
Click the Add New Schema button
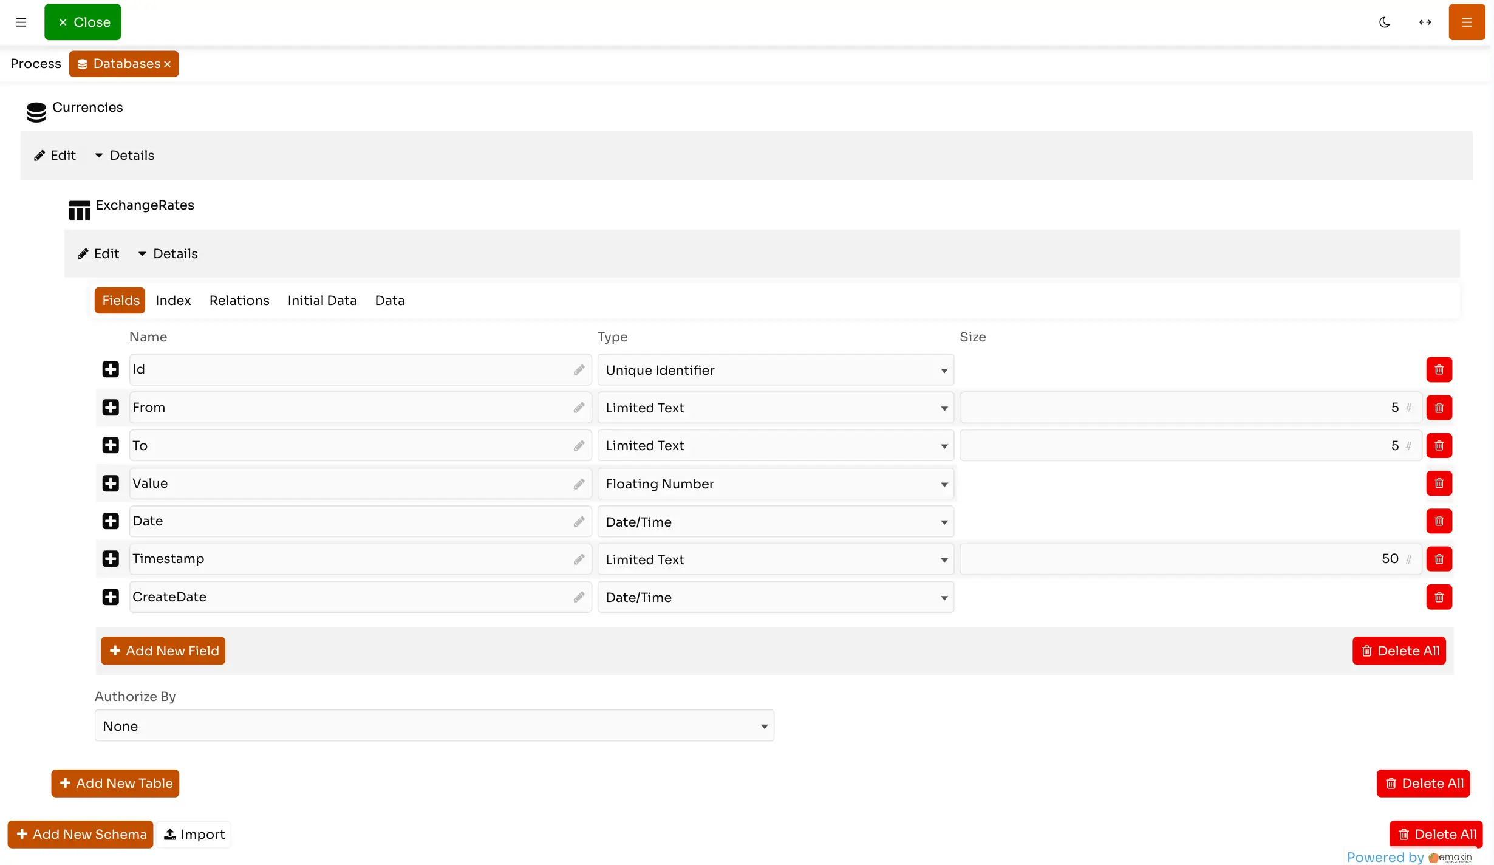80,834
